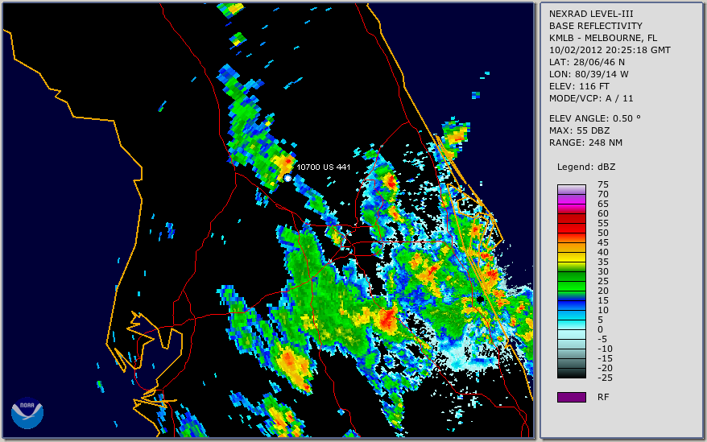This screenshot has width=707, height=442.
Task: Click the 55 value on the legend
Action: (603, 223)
